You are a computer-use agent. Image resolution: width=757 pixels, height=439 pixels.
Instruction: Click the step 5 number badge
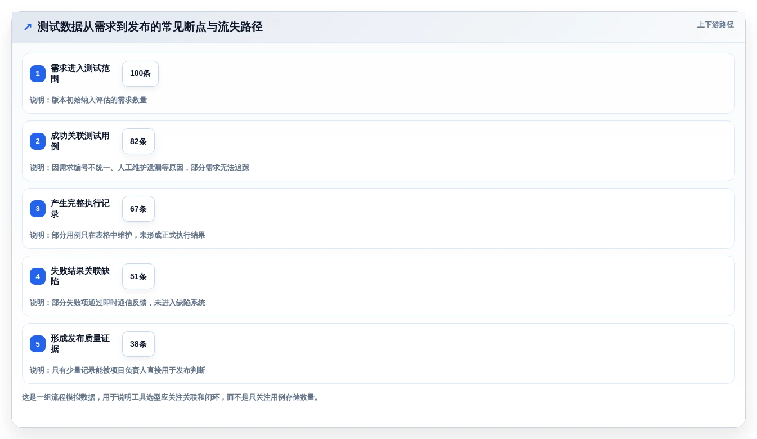(x=38, y=344)
